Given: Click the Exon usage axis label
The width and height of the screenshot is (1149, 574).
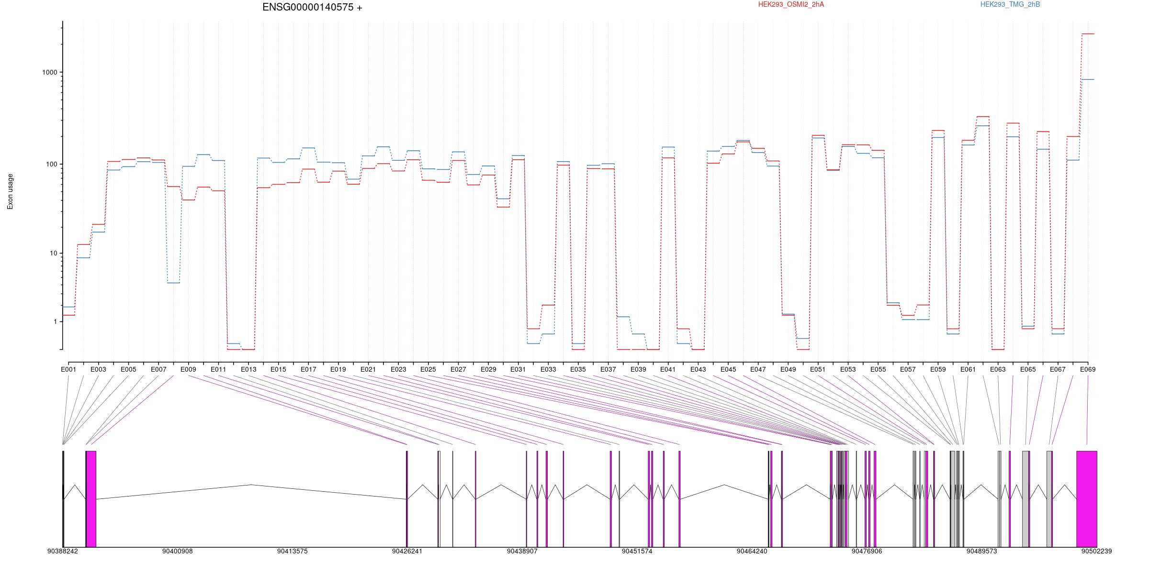Looking at the screenshot, I should pyautogui.click(x=10, y=191).
